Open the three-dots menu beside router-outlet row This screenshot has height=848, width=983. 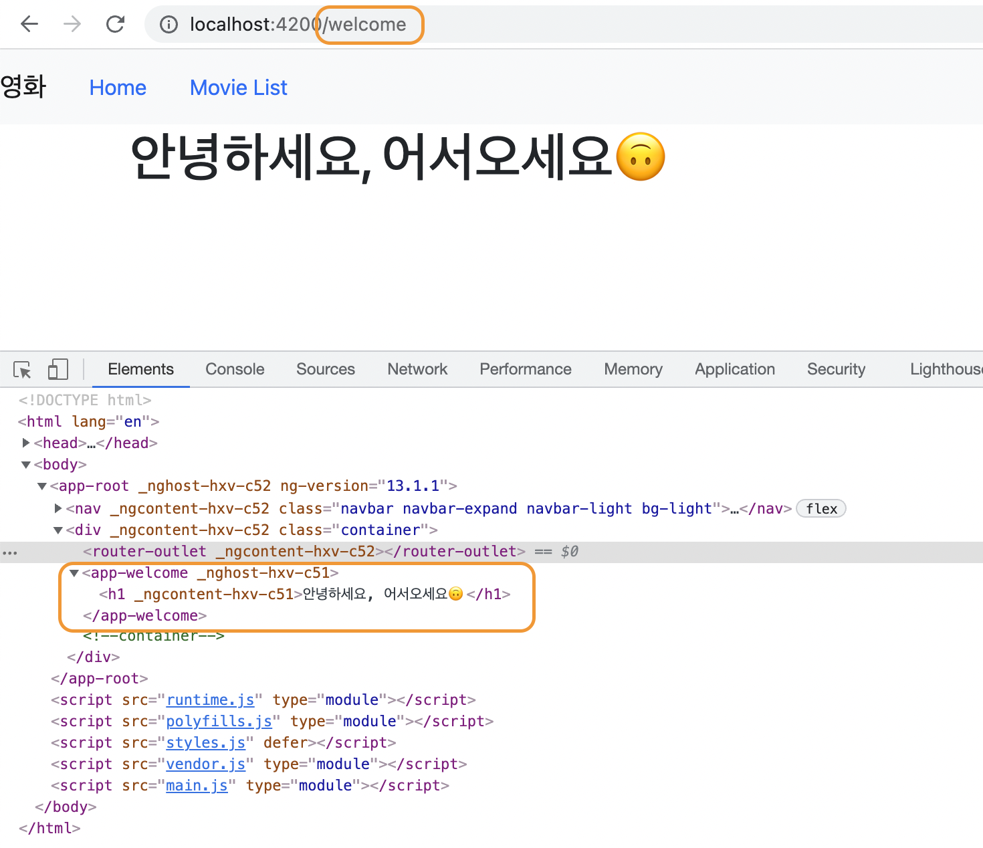[x=10, y=552]
